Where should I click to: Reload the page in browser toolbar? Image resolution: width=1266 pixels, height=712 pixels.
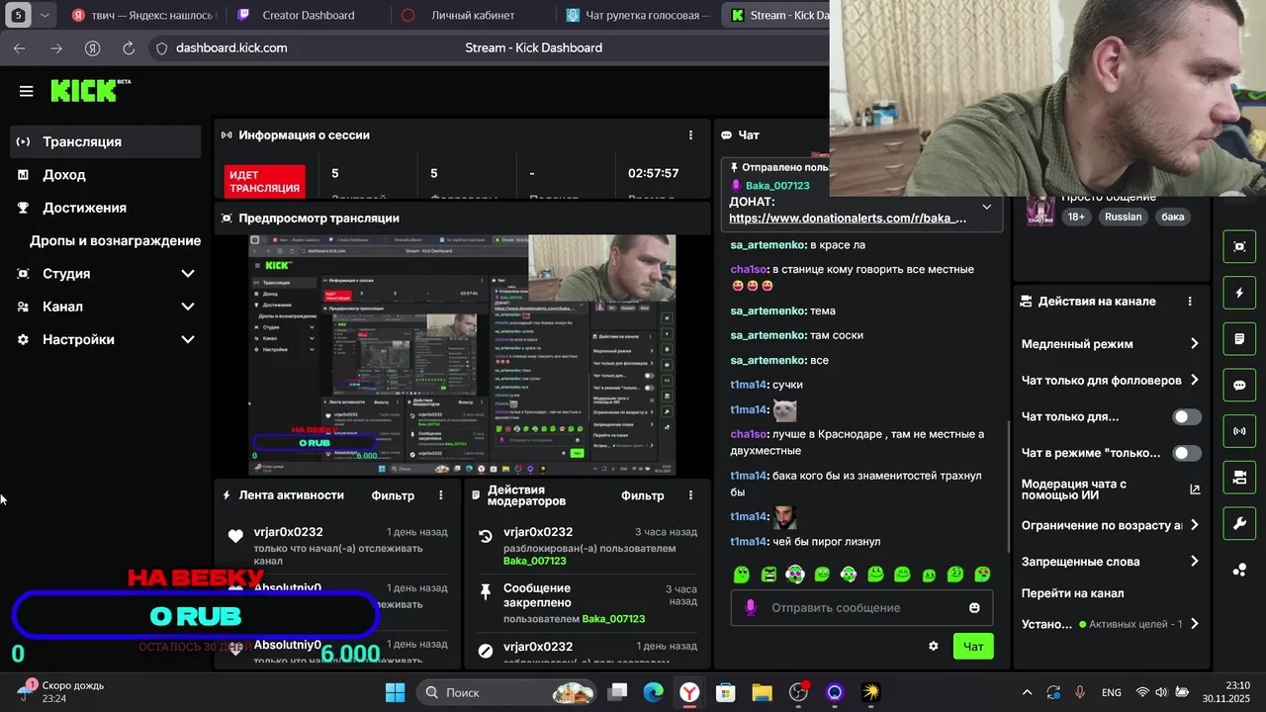(x=129, y=47)
